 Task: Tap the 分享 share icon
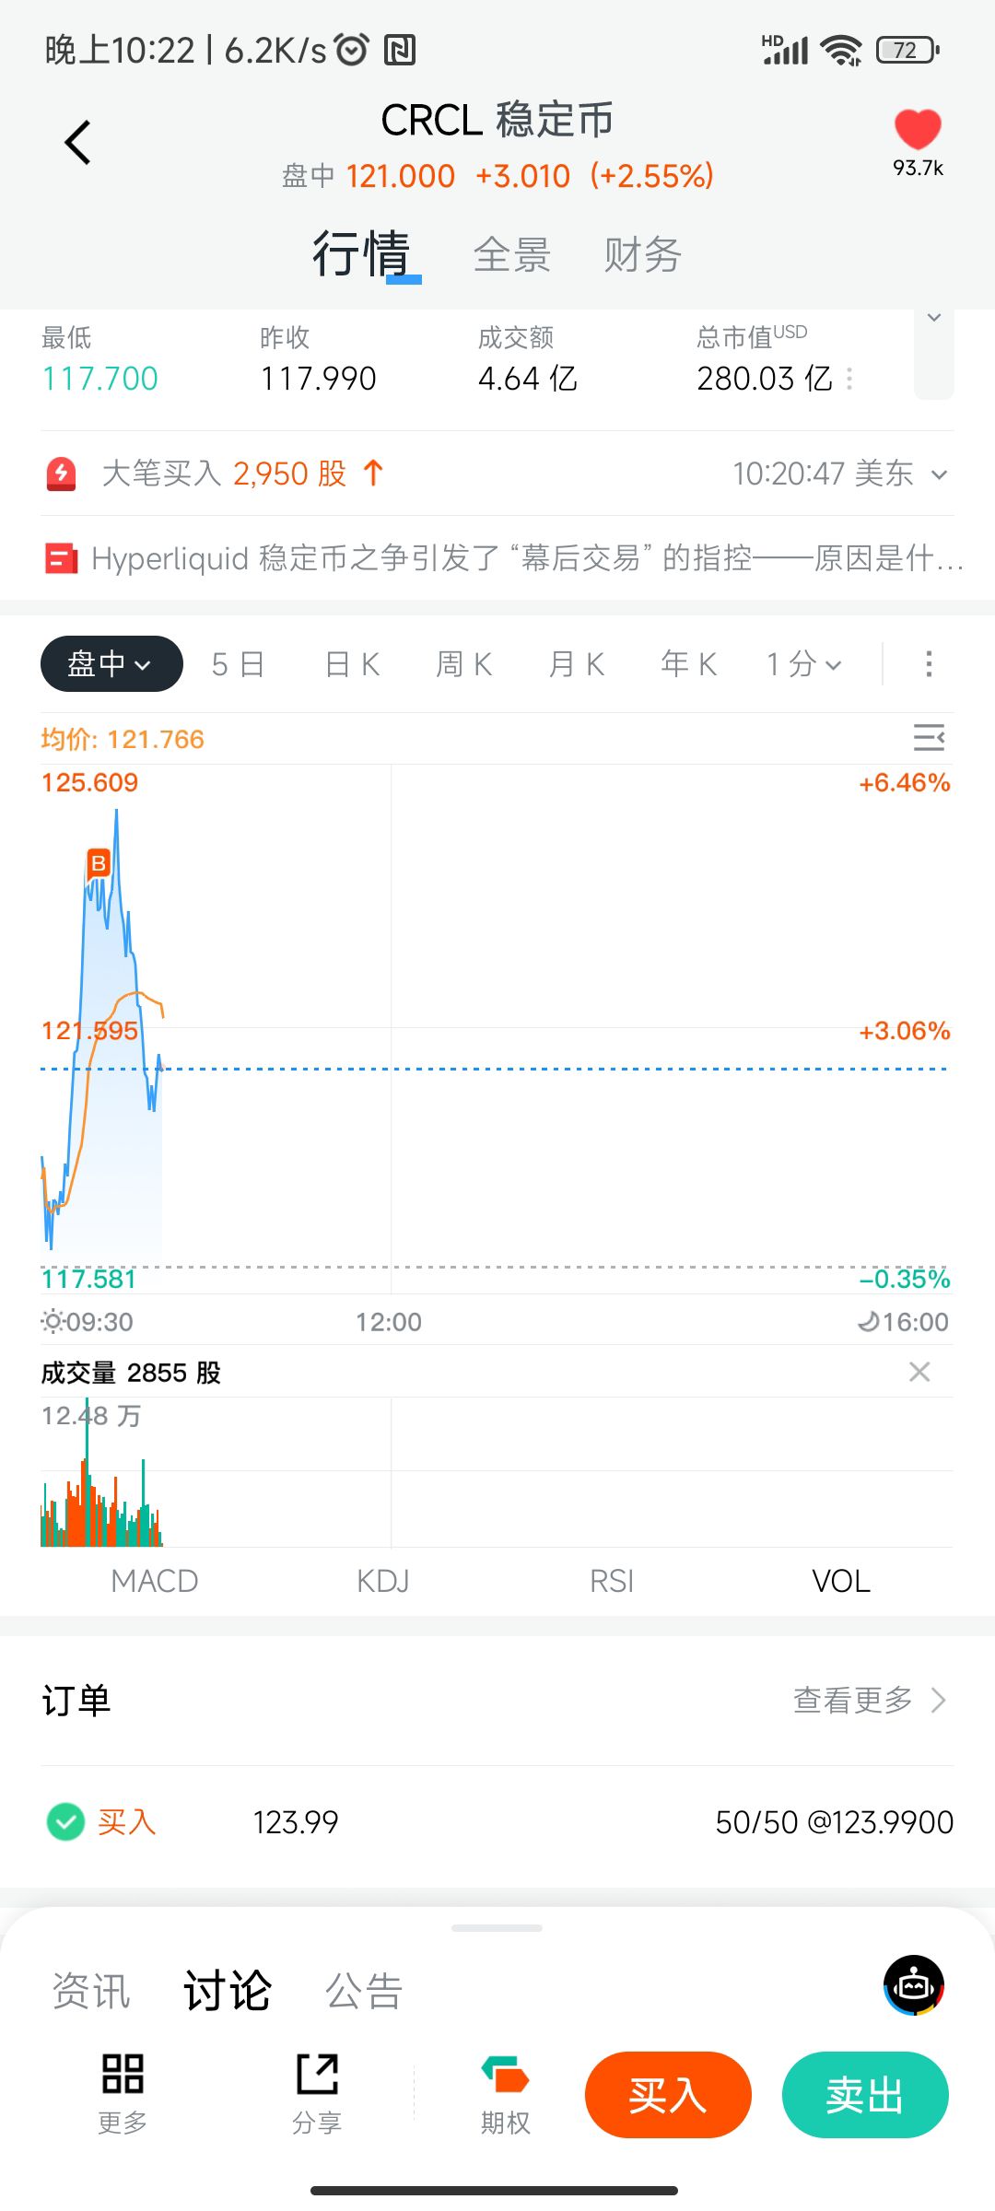(317, 2075)
